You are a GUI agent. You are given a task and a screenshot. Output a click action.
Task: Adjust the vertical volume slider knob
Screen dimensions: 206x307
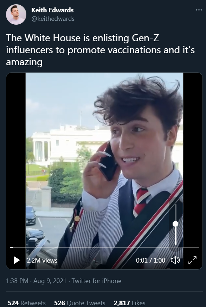tap(175, 224)
